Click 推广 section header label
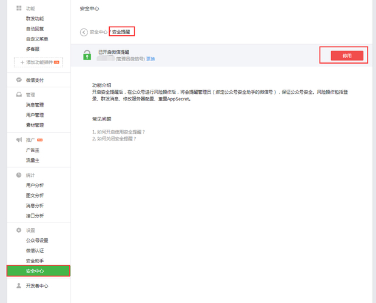 pos(30,140)
